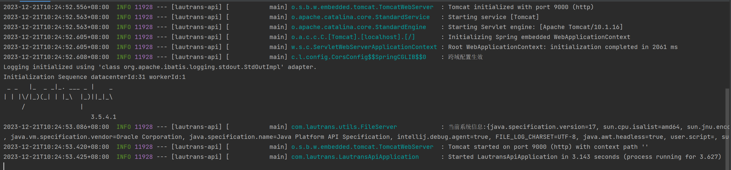The image size is (731, 170).
Task: Click the o.a.c.c.C.[Tomcat].[localhost].[/] logger name
Action: [x=353, y=37]
